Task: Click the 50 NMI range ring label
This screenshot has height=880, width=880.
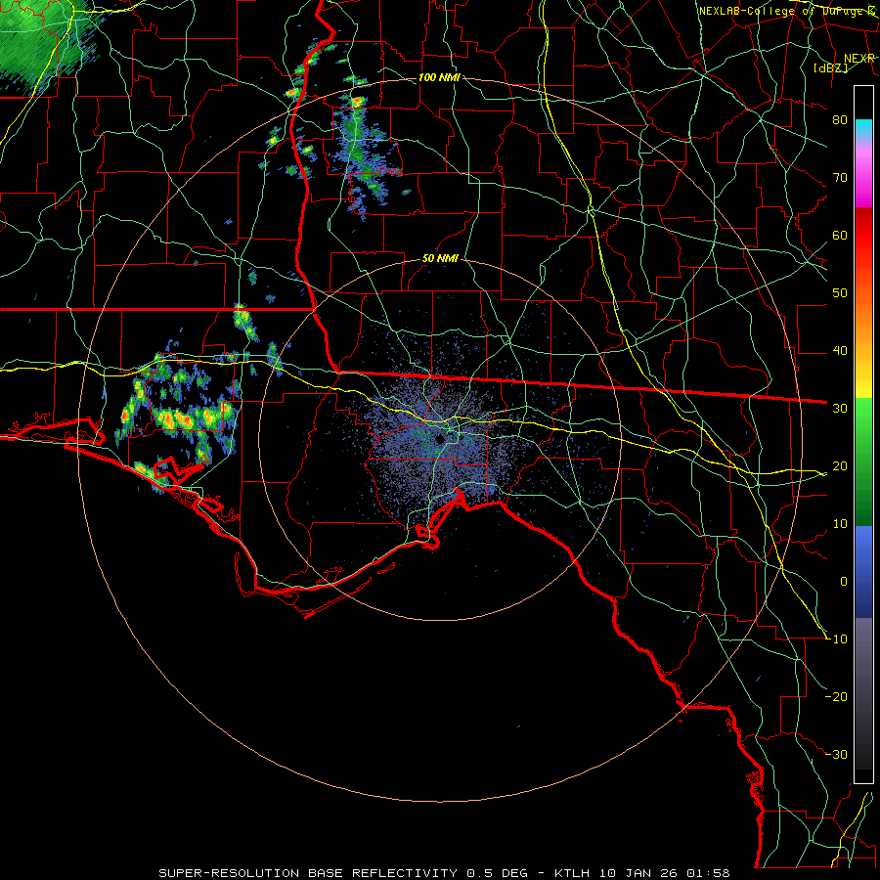Action: pyautogui.click(x=441, y=259)
